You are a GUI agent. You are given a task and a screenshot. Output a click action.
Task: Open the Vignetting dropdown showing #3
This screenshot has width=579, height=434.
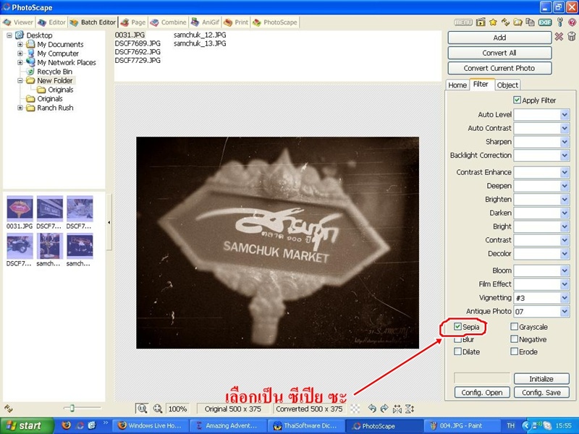click(565, 297)
